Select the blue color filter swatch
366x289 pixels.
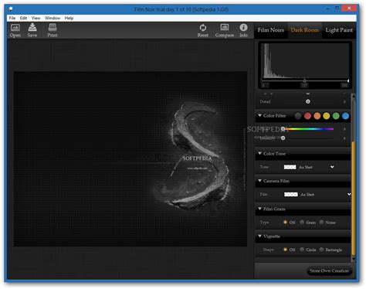click(x=345, y=116)
